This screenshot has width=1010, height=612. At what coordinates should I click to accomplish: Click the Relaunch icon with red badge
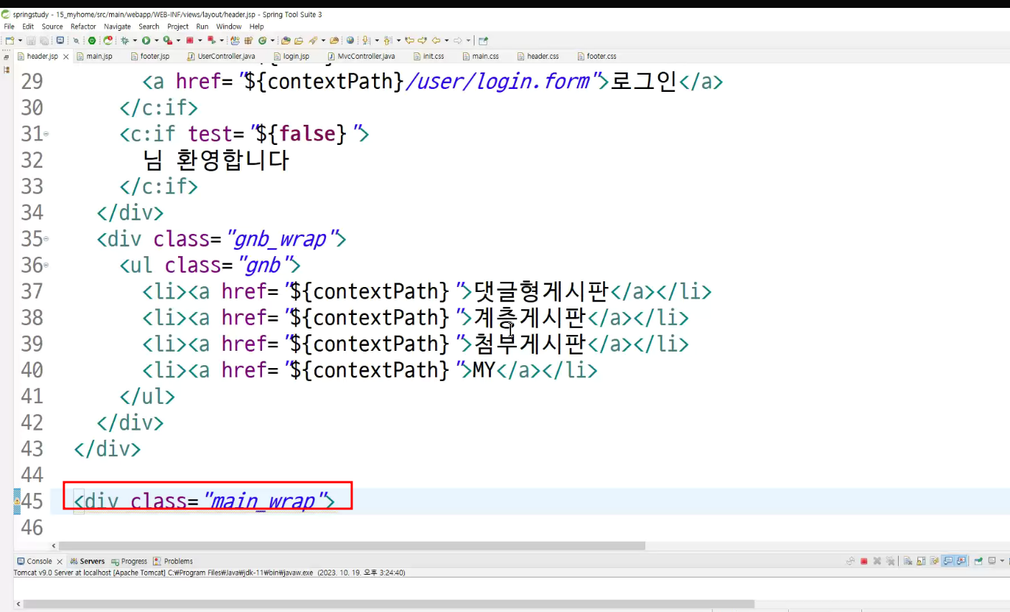click(108, 40)
